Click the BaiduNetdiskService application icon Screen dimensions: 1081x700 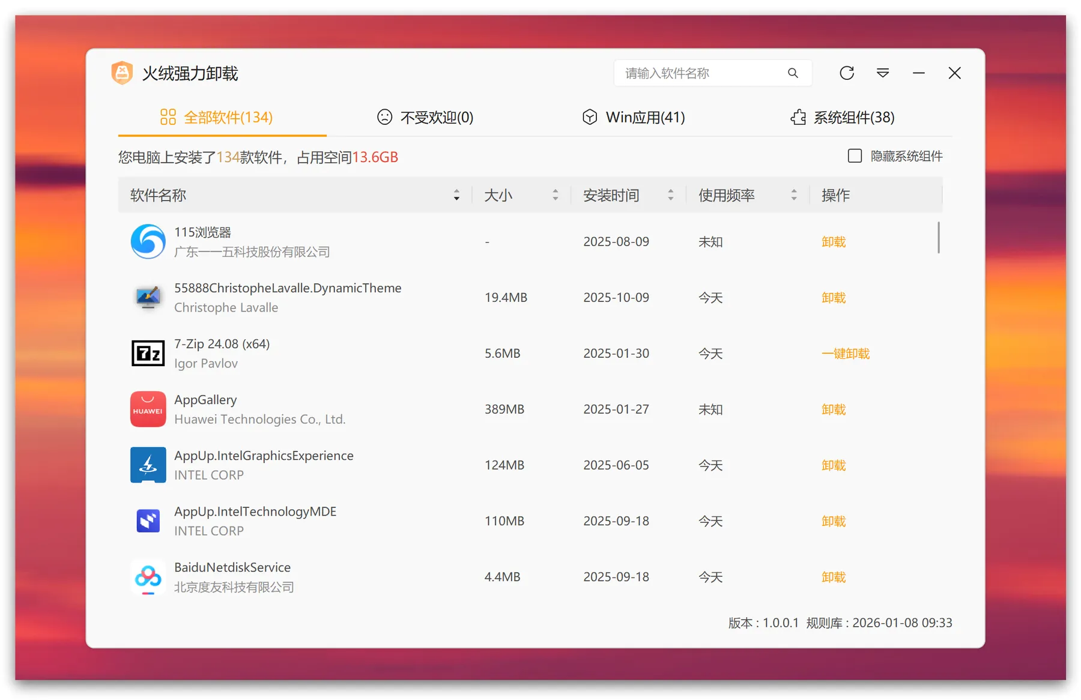148,577
